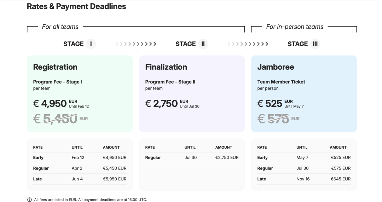
Task: Click the €4,950 early registration price
Action: pyautogui.click(x=50, y=103)
